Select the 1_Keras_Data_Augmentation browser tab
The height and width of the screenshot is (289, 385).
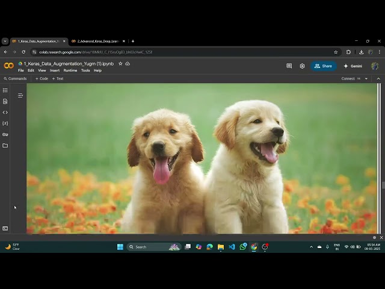(x=38, y=42)
